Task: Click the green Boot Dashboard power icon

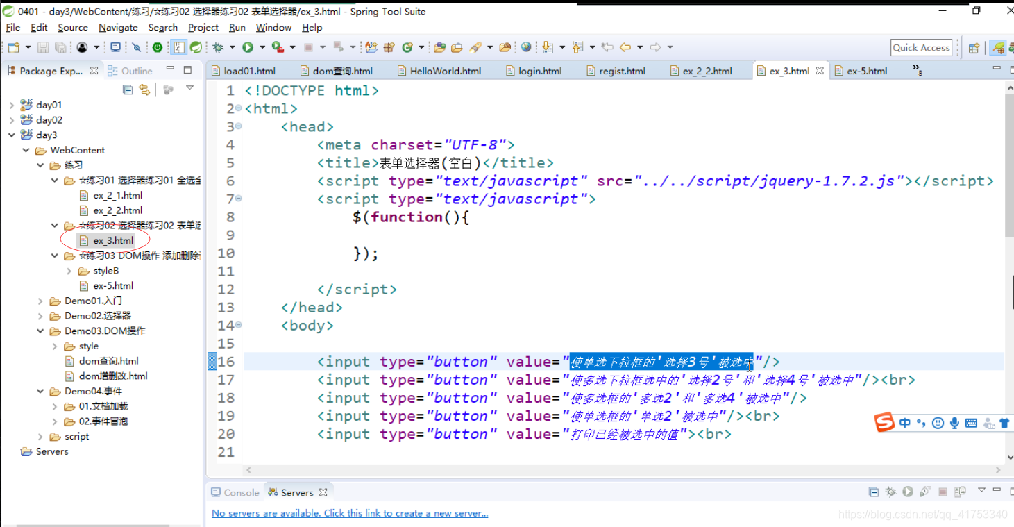Action: [158, 47]
